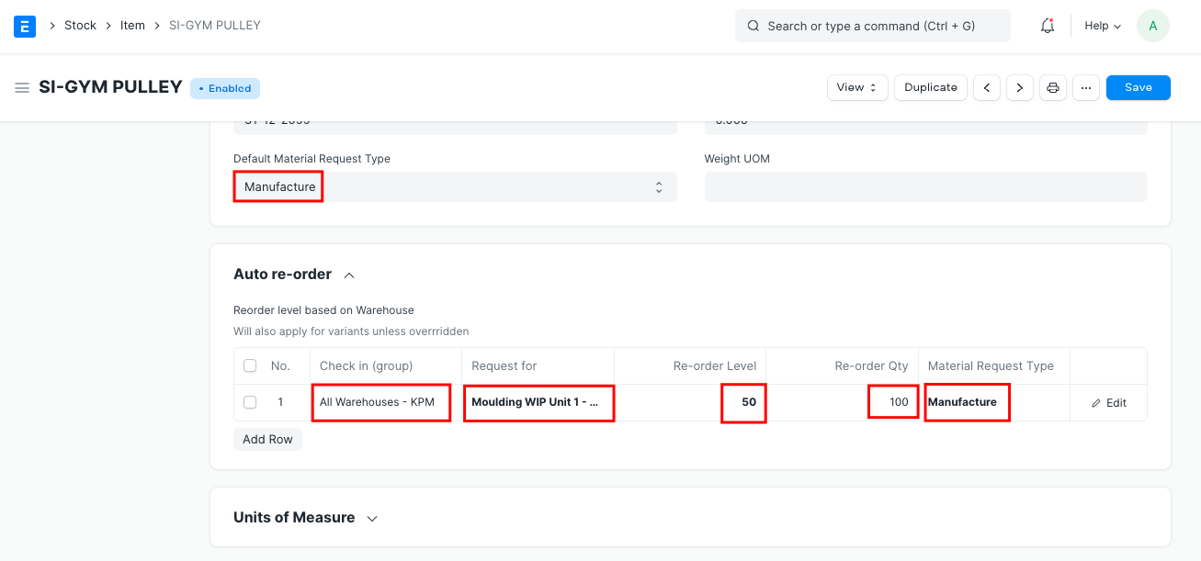This screenshot has height=561, width=1201.
Task: Navigate to Item breadcrumb
Action: pos(132,26)
